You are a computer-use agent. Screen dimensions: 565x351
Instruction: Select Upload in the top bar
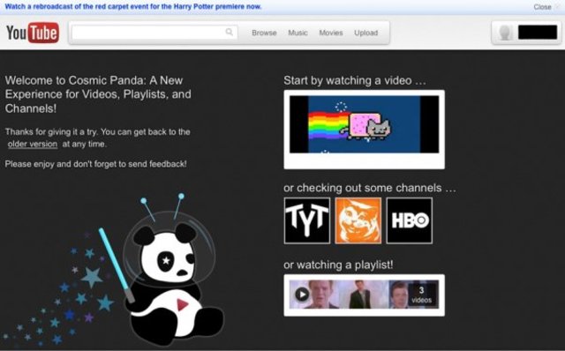click(x=365, y=33)
